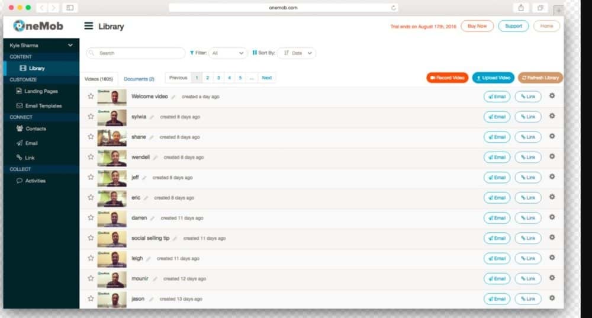Click pencil edit icon next to sylwia
This screenshot has height=318, width=592.
pyautogui.click(x=152, y=117)
